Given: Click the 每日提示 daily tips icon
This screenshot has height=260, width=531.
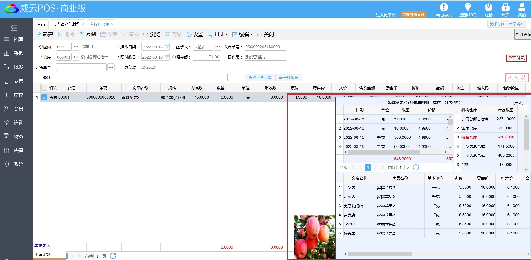Looking at the screenshot, I should [444, 7].
